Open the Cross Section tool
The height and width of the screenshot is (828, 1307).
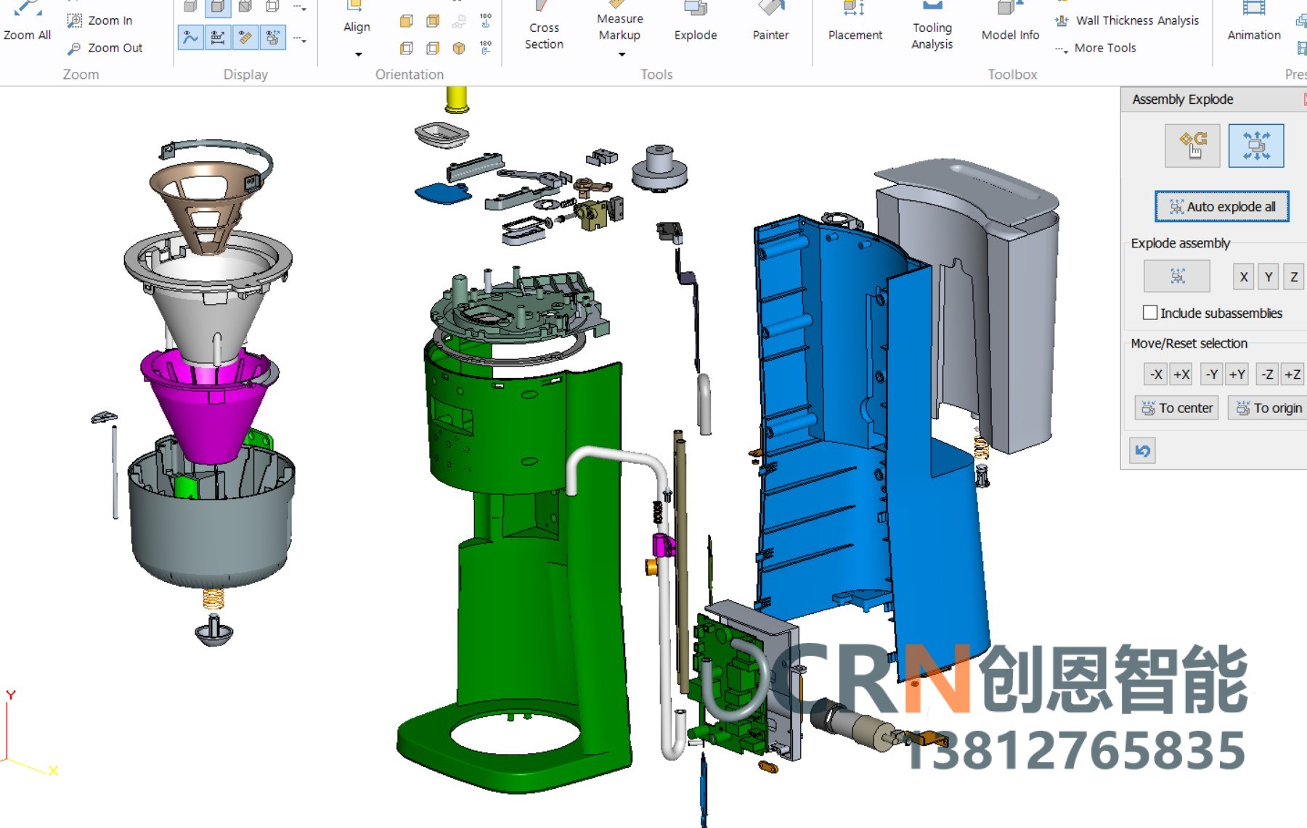[544, 26]
